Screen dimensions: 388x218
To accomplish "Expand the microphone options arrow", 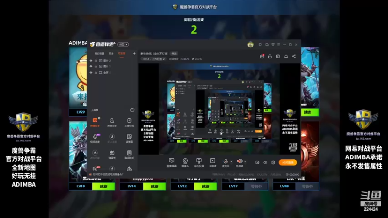I will click(x=231, y=162).
